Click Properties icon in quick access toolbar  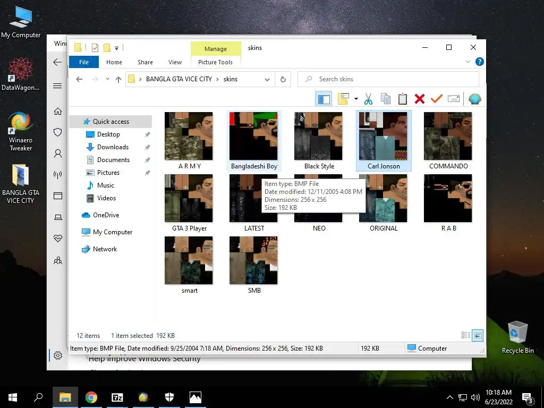pyautogui.click(x=95, y=48)
